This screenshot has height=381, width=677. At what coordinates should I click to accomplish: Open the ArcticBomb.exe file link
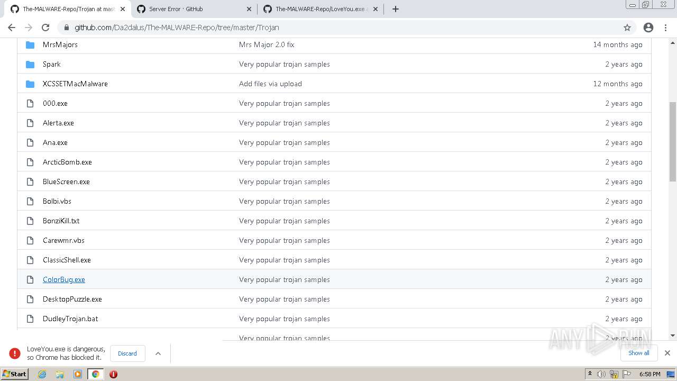point(67,162)
